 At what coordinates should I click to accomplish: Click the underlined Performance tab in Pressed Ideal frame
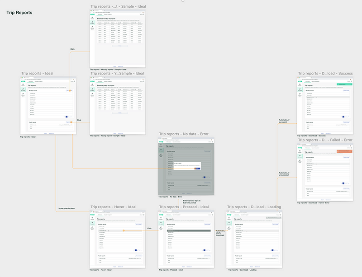168,215
